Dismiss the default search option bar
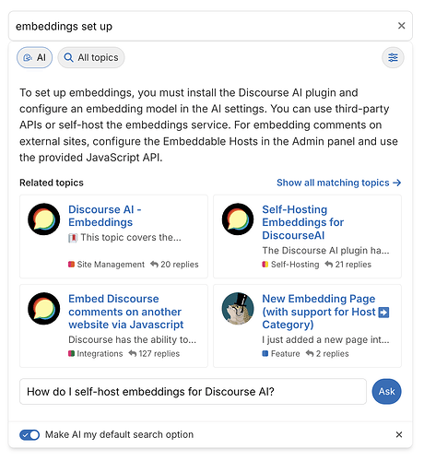 click(399, 434)
